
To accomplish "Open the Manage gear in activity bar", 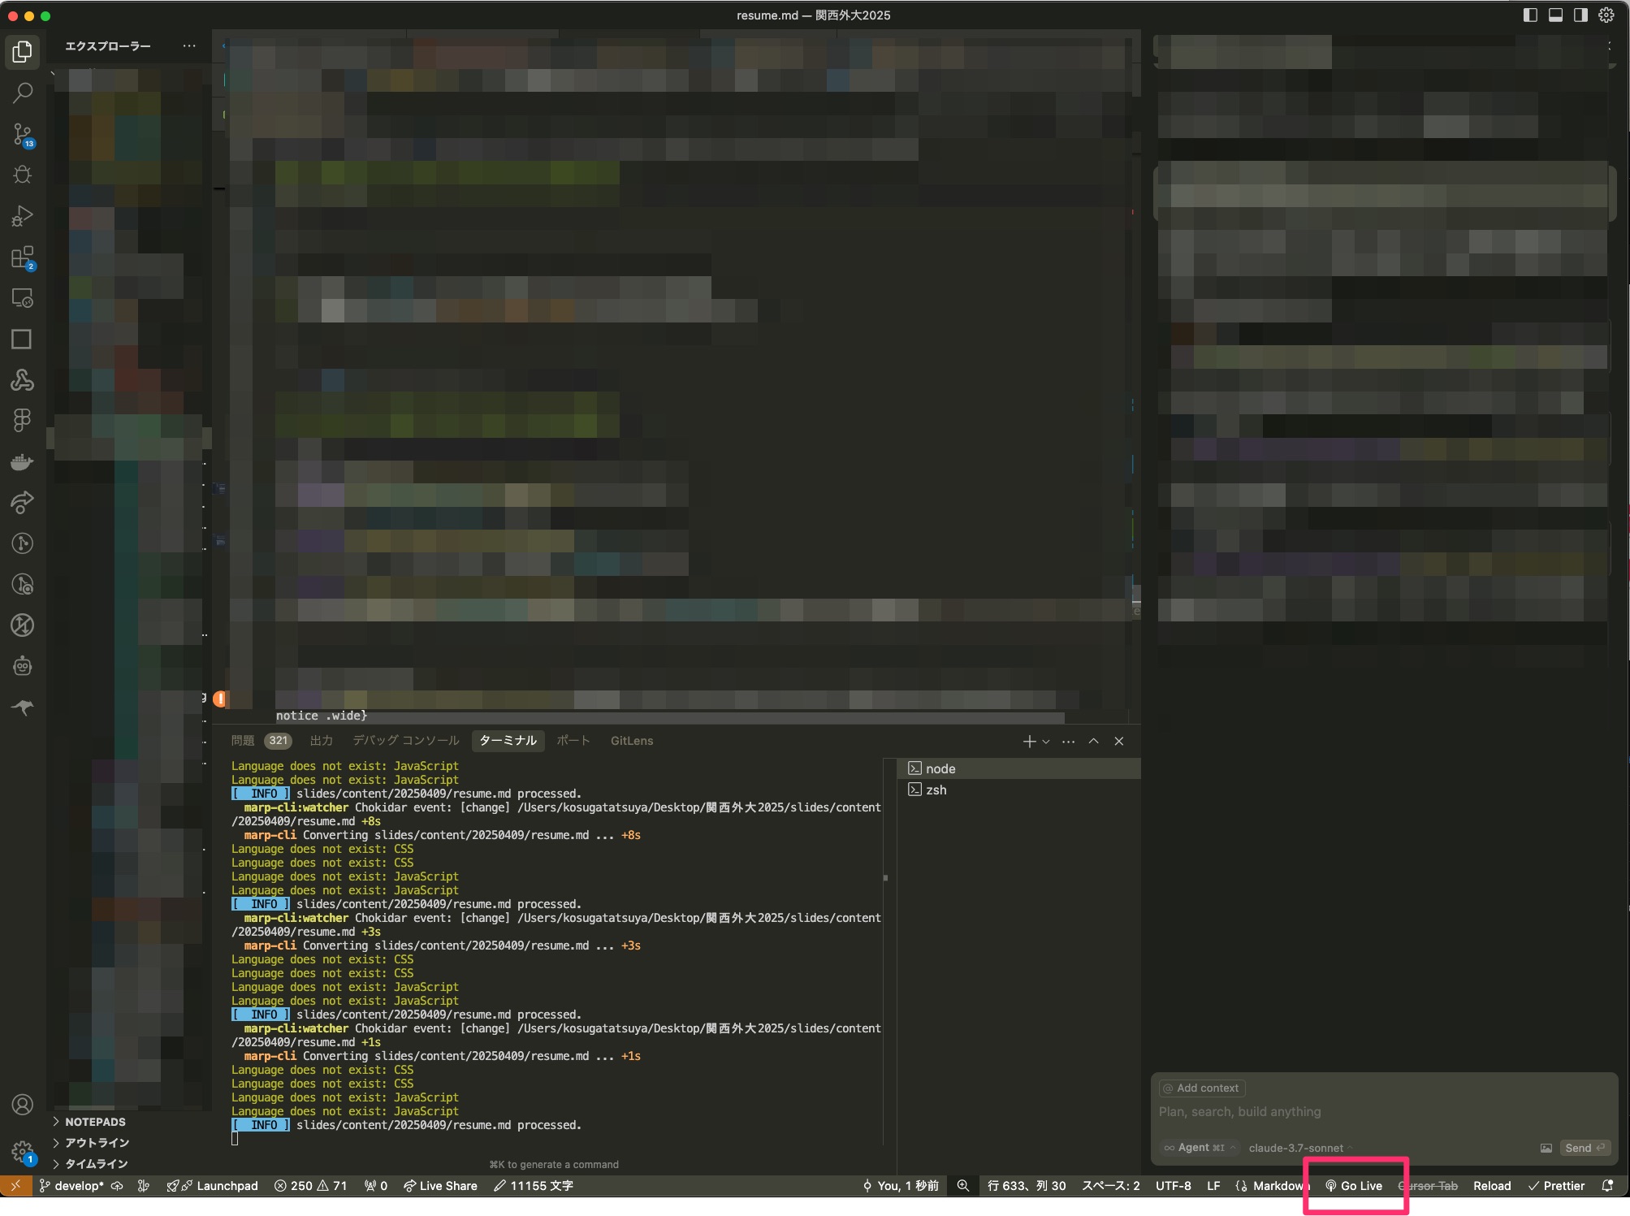I will pyautogui.click(x=23, y=1149).
